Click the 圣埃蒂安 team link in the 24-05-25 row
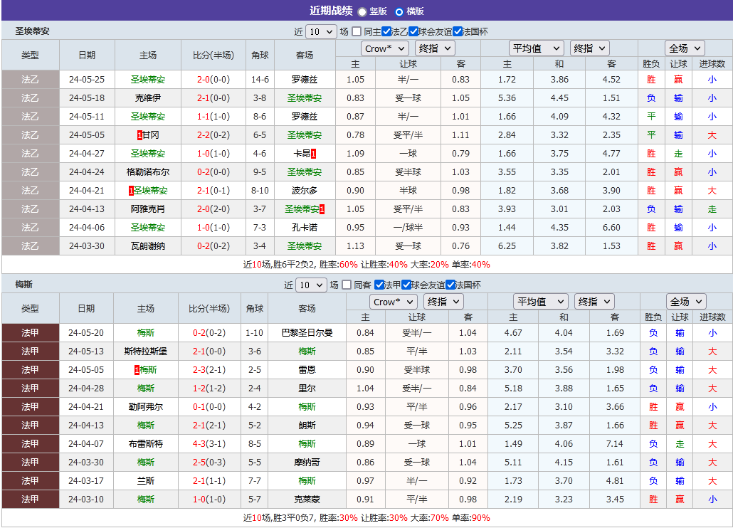733x528 pixels. tap(147, 79)
